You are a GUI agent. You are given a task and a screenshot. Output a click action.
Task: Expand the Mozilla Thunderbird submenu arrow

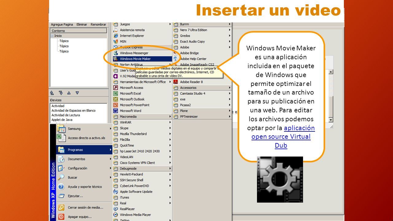tap(170, 134)
